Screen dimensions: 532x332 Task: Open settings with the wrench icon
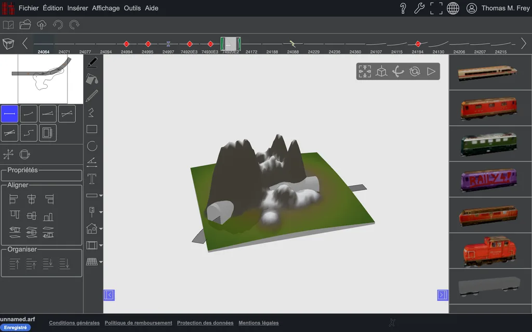[419, 8]
